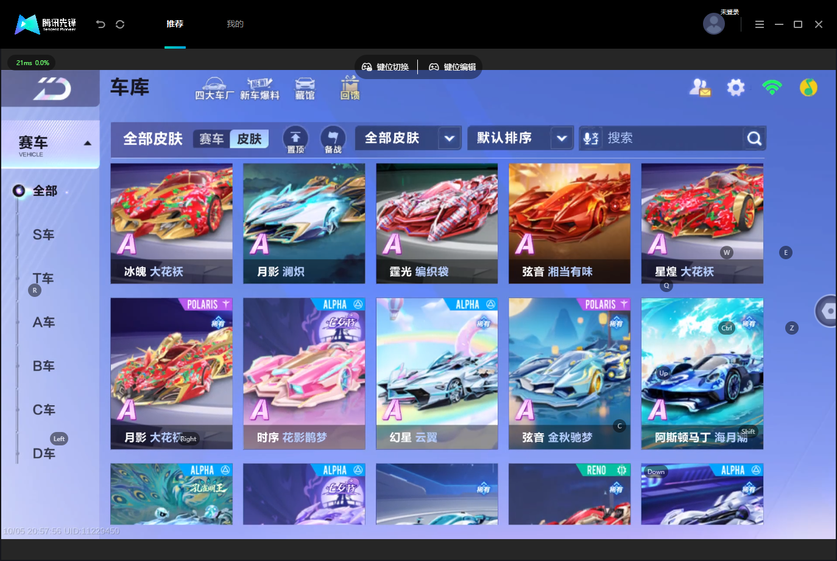
Task: Select the 月影 澜炽 car card
Action: pyautogui.click(x=304, y=223)
